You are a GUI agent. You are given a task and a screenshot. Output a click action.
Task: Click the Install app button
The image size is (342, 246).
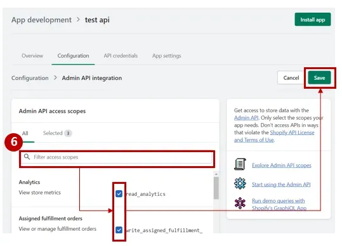312,20
